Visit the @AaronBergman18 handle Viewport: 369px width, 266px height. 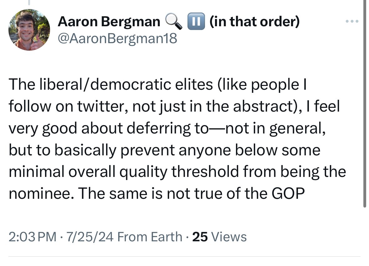[x=117, y=38]
